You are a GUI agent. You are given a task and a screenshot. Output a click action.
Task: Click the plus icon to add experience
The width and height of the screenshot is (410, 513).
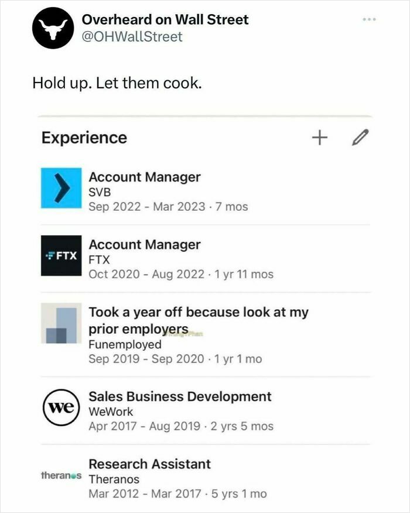(319, 136)
